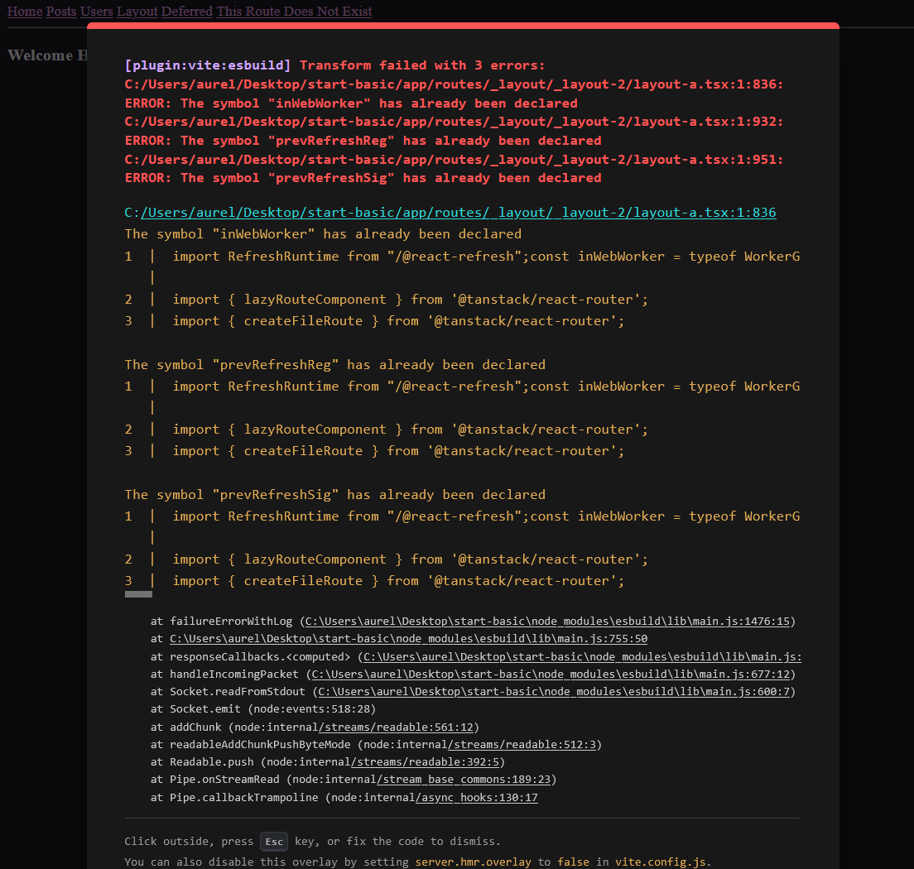Click 'server.hmr.overlay' setting text
Screen dimensions: 914x869
point(474,862)
